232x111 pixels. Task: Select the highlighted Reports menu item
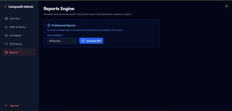[19, 52]
